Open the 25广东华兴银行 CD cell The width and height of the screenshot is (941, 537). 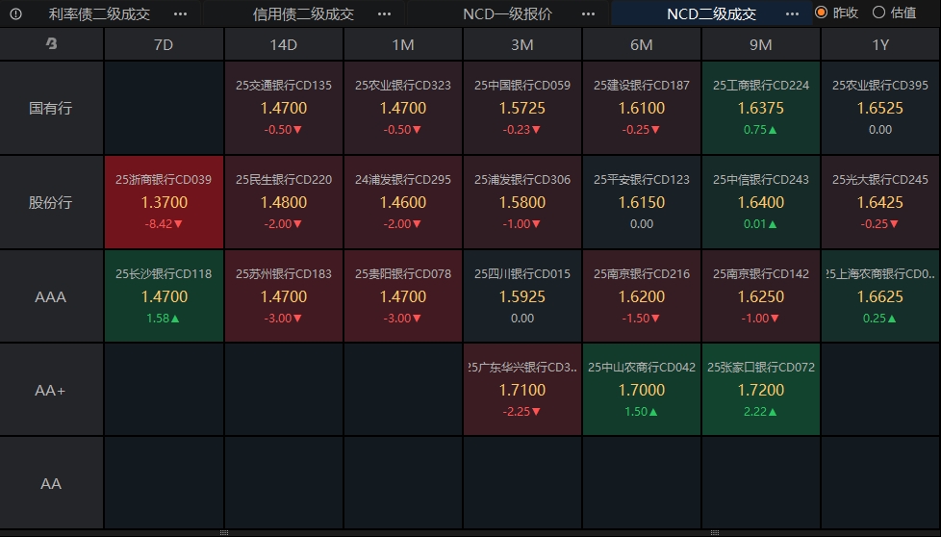click(x=522, y=390)
